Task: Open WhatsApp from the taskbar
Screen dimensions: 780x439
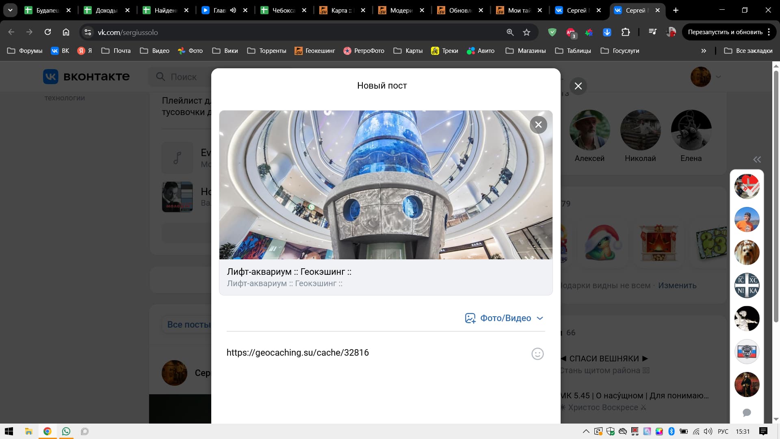Action: click(x=66, y=431)
